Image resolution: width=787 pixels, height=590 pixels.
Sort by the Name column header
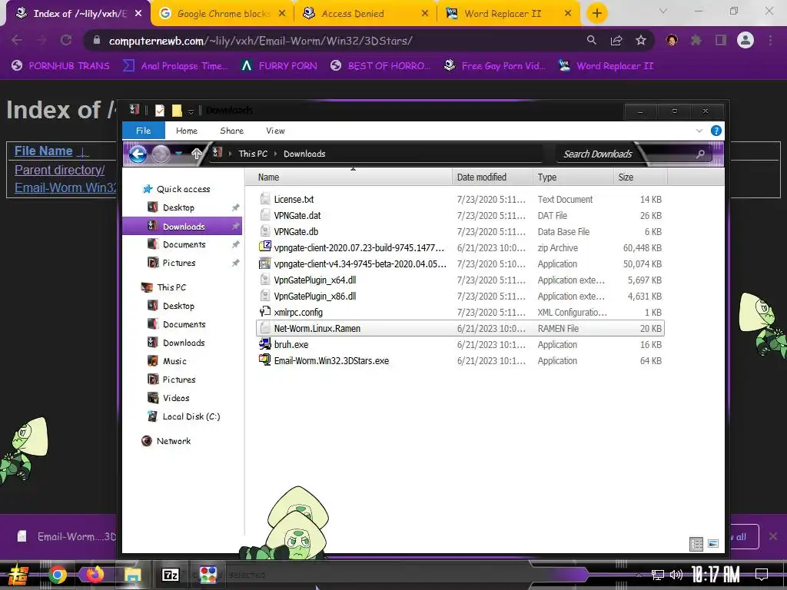pyautogui.click(x=348, y=177)
